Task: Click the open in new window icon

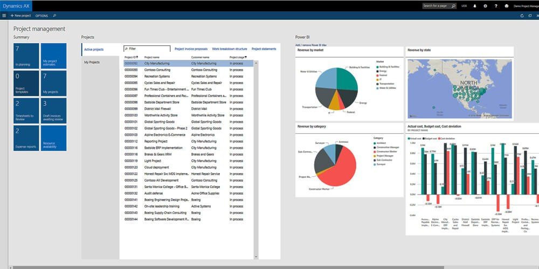Action: [530, 16]
